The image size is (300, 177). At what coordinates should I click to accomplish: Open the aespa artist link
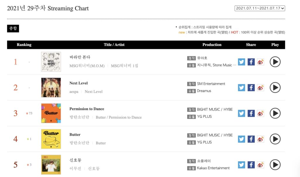(74, 92)
